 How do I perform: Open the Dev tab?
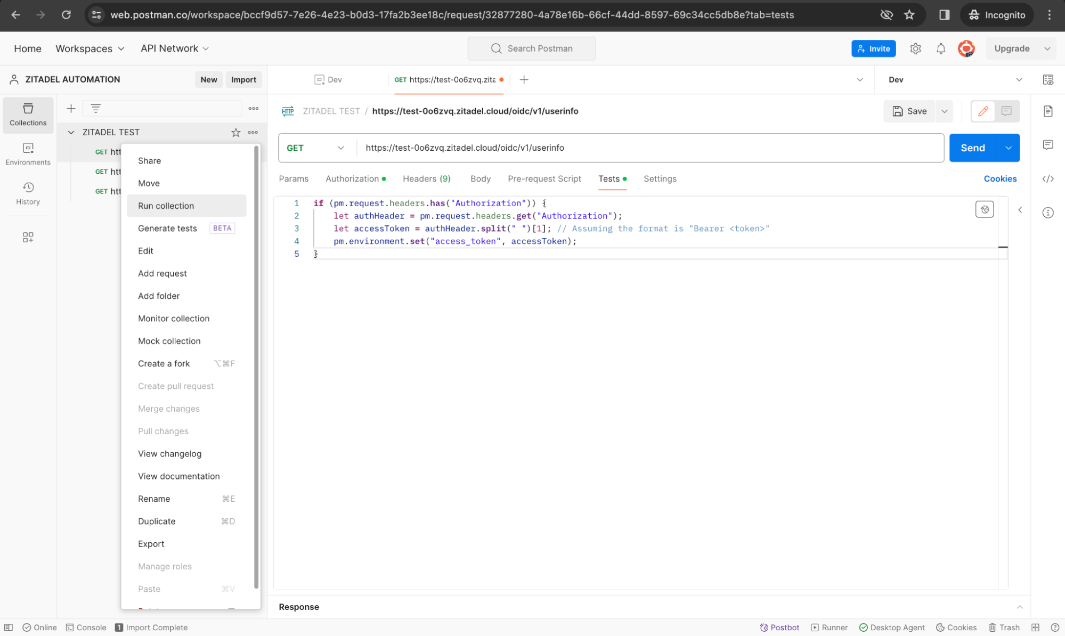point(329,80)
